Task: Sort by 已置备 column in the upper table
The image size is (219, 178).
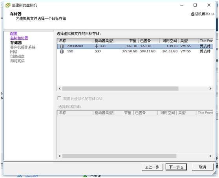Action: pyautogui.click(x=149, y=41)
